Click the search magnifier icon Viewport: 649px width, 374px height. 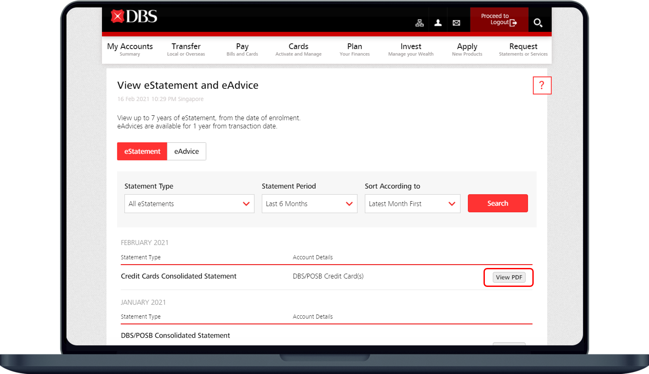(x=538, y=23)
